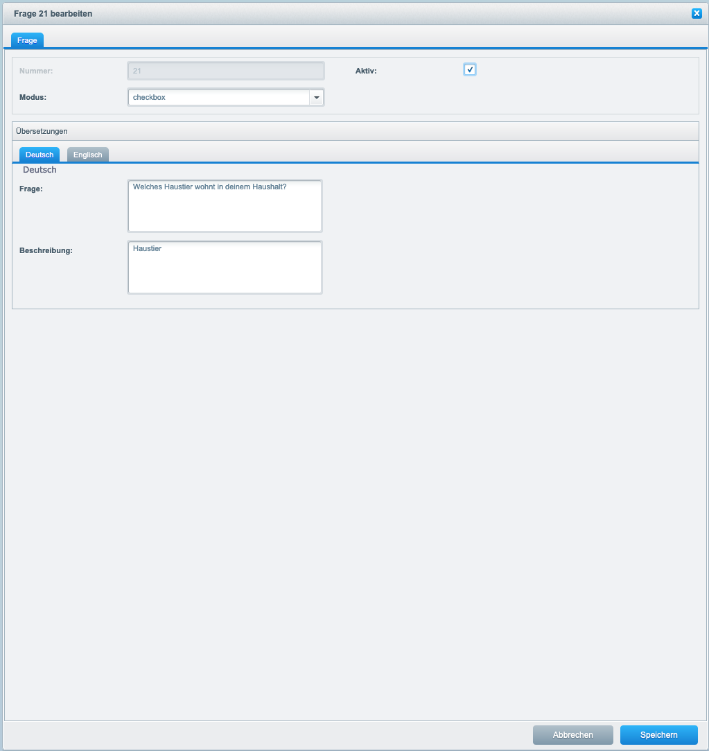Screen dimensions: 709x751
Task: Click the Beschreibung: field label
Action: pyautogui.click(x=46, y=250)
